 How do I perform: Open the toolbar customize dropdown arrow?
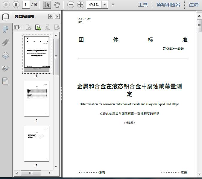pos(113,4)
